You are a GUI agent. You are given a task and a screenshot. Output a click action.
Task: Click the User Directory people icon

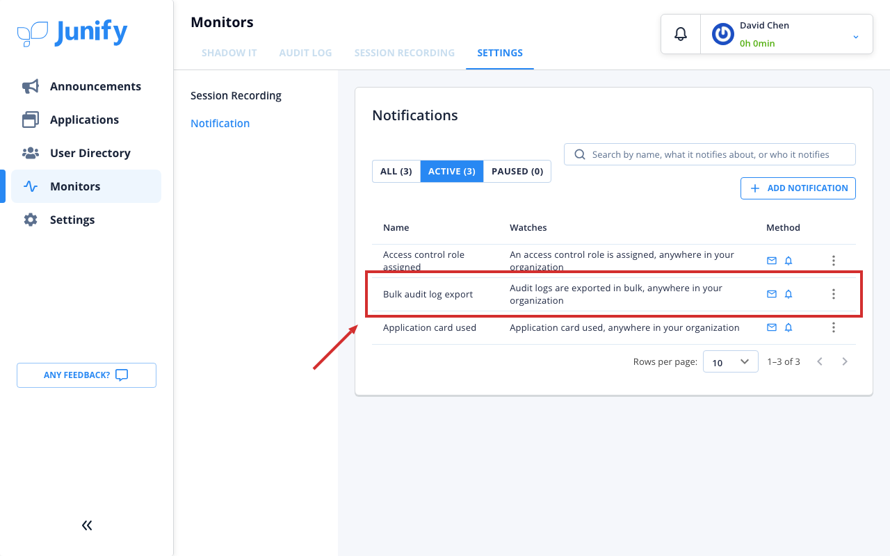point(31,153)
